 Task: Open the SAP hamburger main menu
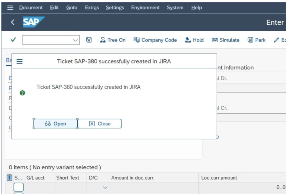[x=10, y=8]
